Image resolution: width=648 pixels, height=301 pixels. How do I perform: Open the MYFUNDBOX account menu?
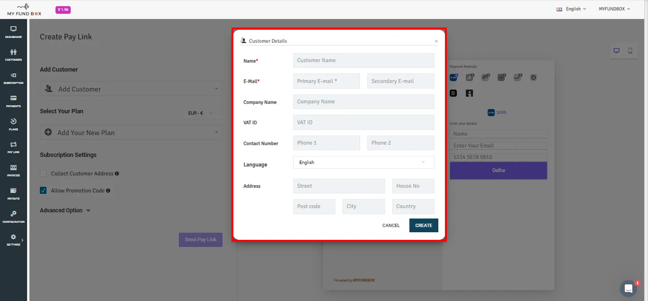point(613,9)
